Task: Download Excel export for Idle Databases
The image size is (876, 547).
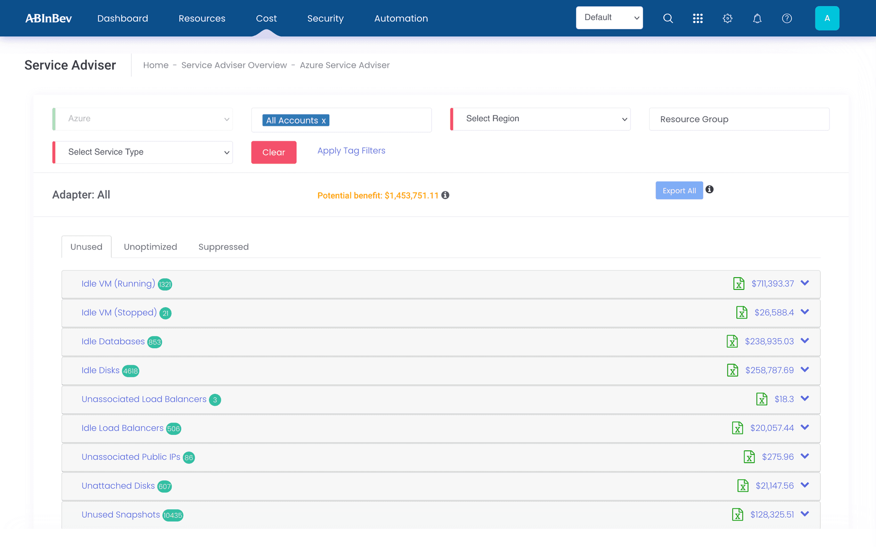Action: [x=732, y=341]
